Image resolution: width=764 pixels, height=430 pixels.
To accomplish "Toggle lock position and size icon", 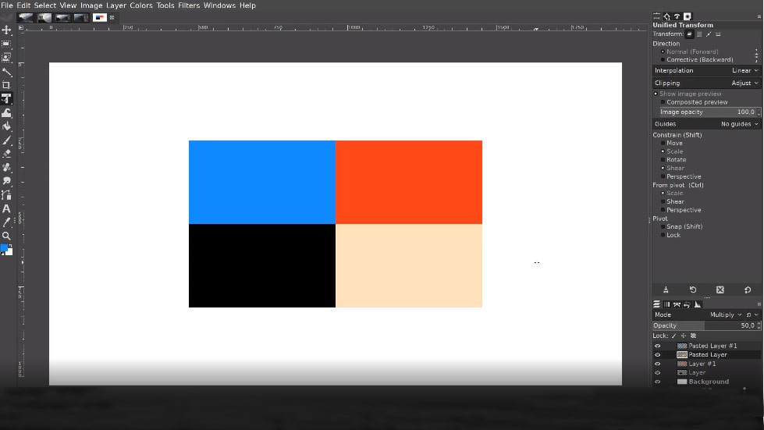I will [684, 336].
